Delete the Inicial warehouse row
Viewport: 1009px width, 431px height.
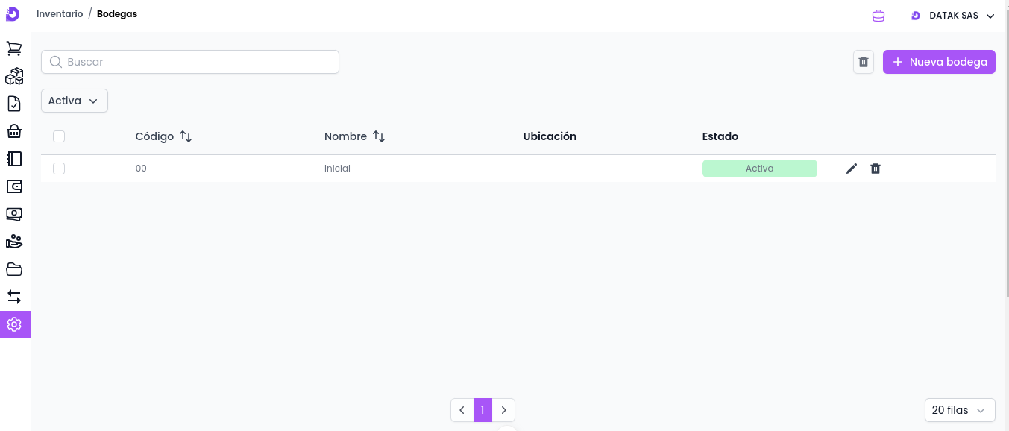point(876,169)
